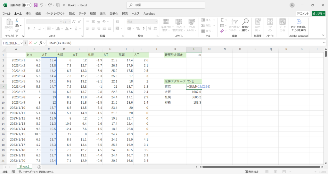Screen dimensions: 328x174
Task: Click the Create PDF and share link icon
Action: coord(298,22)
